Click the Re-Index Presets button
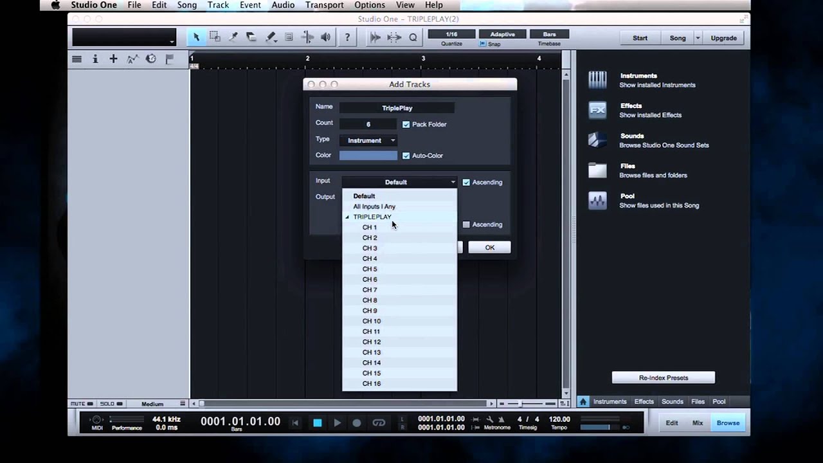The image size is (823, 463). pos(663,377)
